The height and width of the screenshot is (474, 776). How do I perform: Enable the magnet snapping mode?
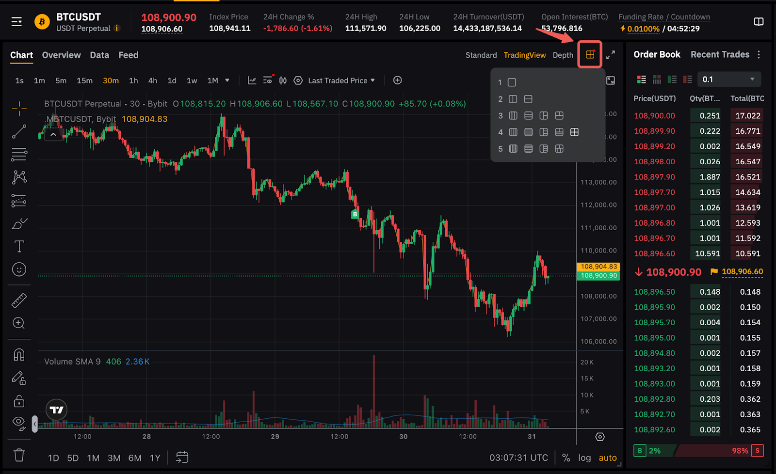pyautogui.click(x=19, y=355)
